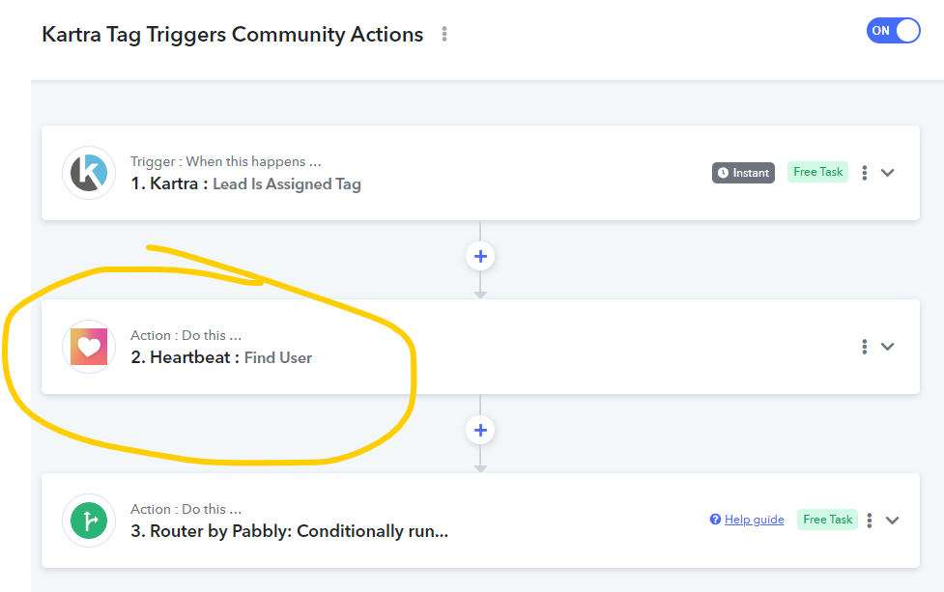Click the Heartbeat heart logo icon
The image size is (944, 592).
89,347
